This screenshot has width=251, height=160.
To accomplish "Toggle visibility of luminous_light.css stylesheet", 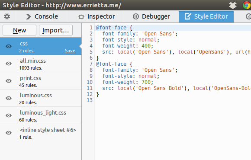I will pos(9,115).
